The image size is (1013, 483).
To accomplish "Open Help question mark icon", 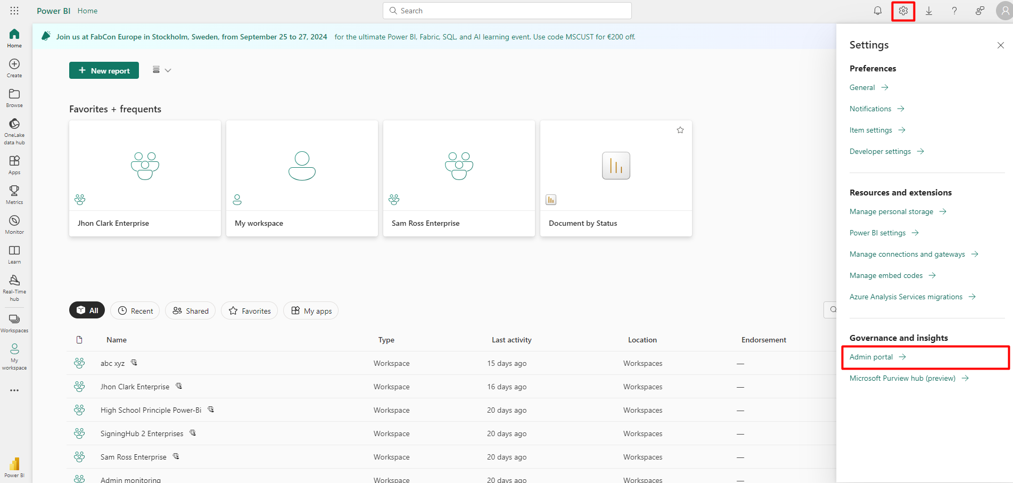I will [x=954, y=11].
